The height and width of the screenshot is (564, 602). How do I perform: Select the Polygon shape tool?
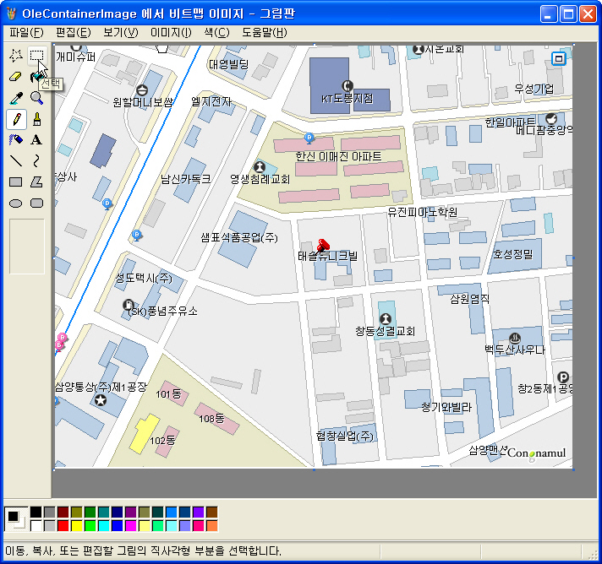coord(37,182)
